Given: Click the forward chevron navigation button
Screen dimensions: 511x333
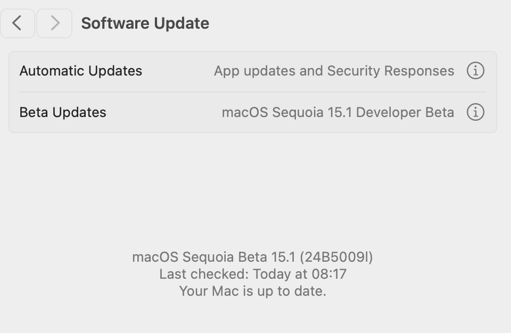Looking at the screenshot, I should [54, 23].
